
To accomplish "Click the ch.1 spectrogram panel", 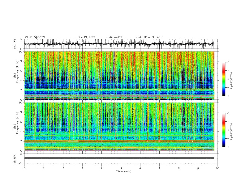I will click(119, 75).
